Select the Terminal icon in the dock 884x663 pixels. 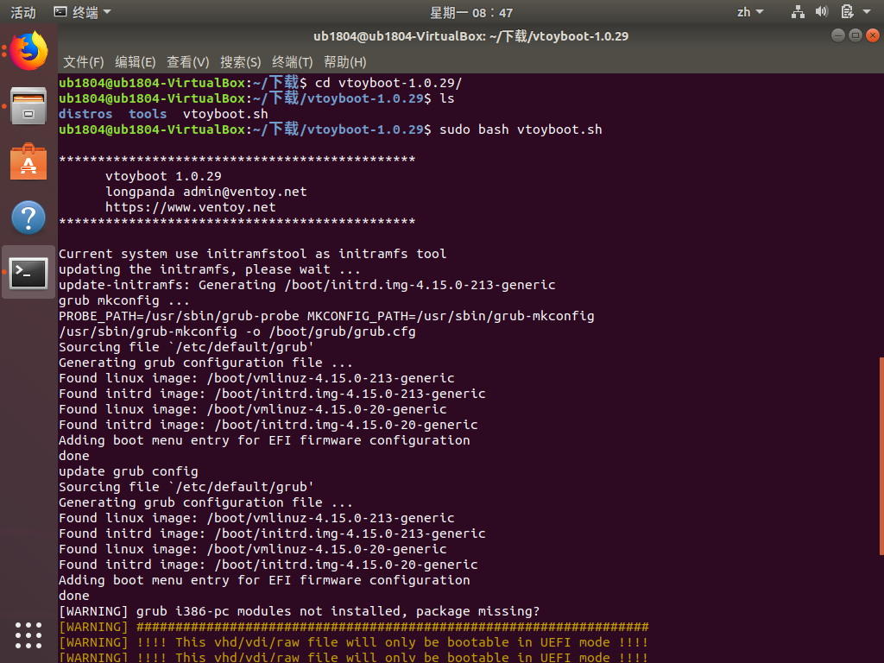(x=28, y=272)
